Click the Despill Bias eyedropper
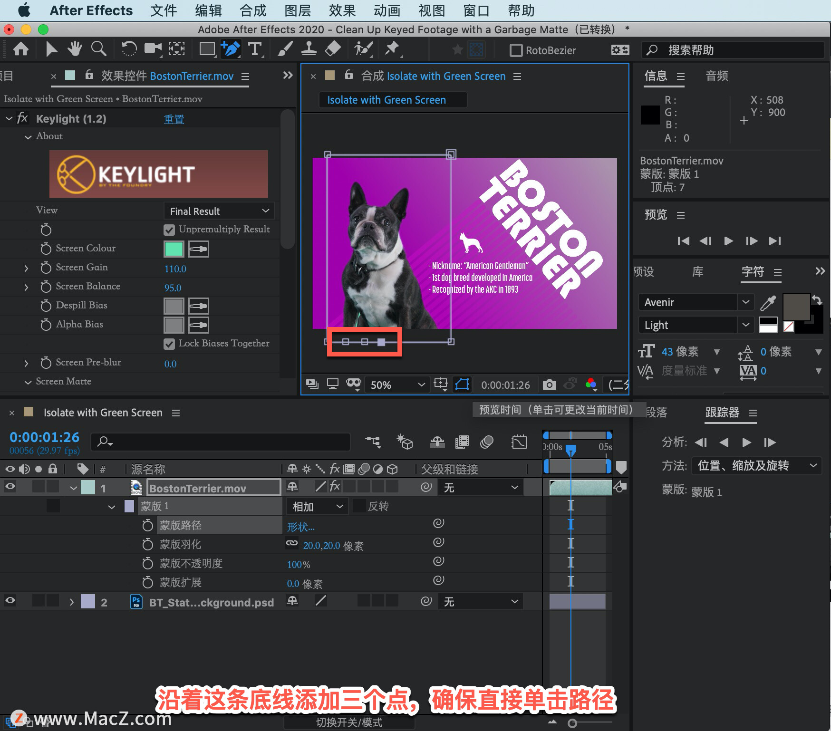The image size is (831, 731). tap(199, 306)
